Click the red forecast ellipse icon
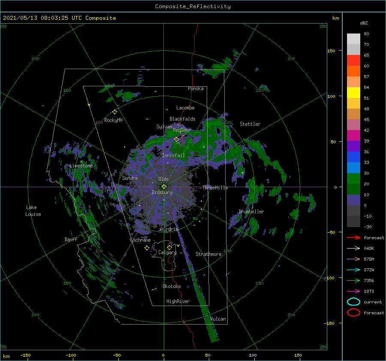The width and height of the screenshot is (386, 361). click(353, 312)
